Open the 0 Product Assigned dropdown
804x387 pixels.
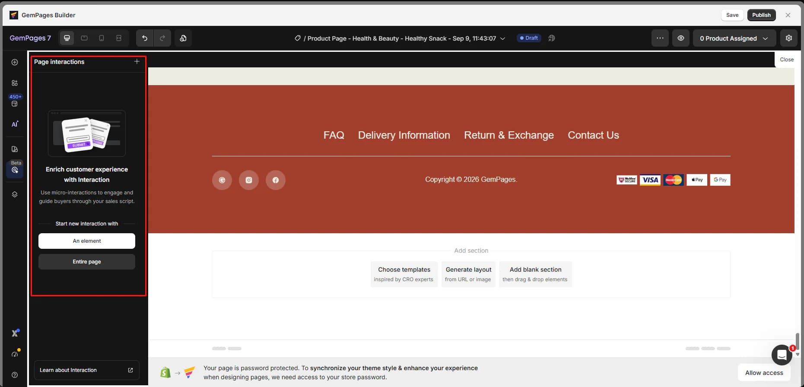pos(734,38)
